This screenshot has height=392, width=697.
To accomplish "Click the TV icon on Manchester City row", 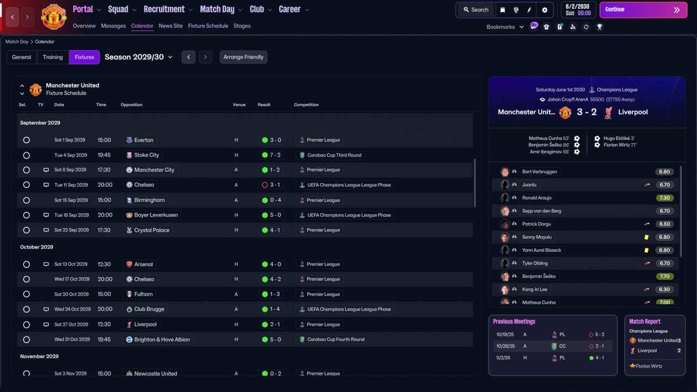I will tap(46, 170).
